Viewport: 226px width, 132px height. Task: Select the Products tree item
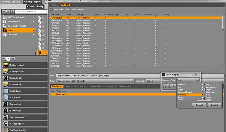[x=18, y=30]
